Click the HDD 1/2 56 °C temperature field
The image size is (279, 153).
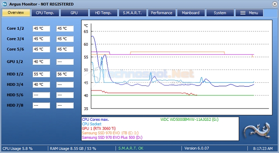[x=65, y=74]
